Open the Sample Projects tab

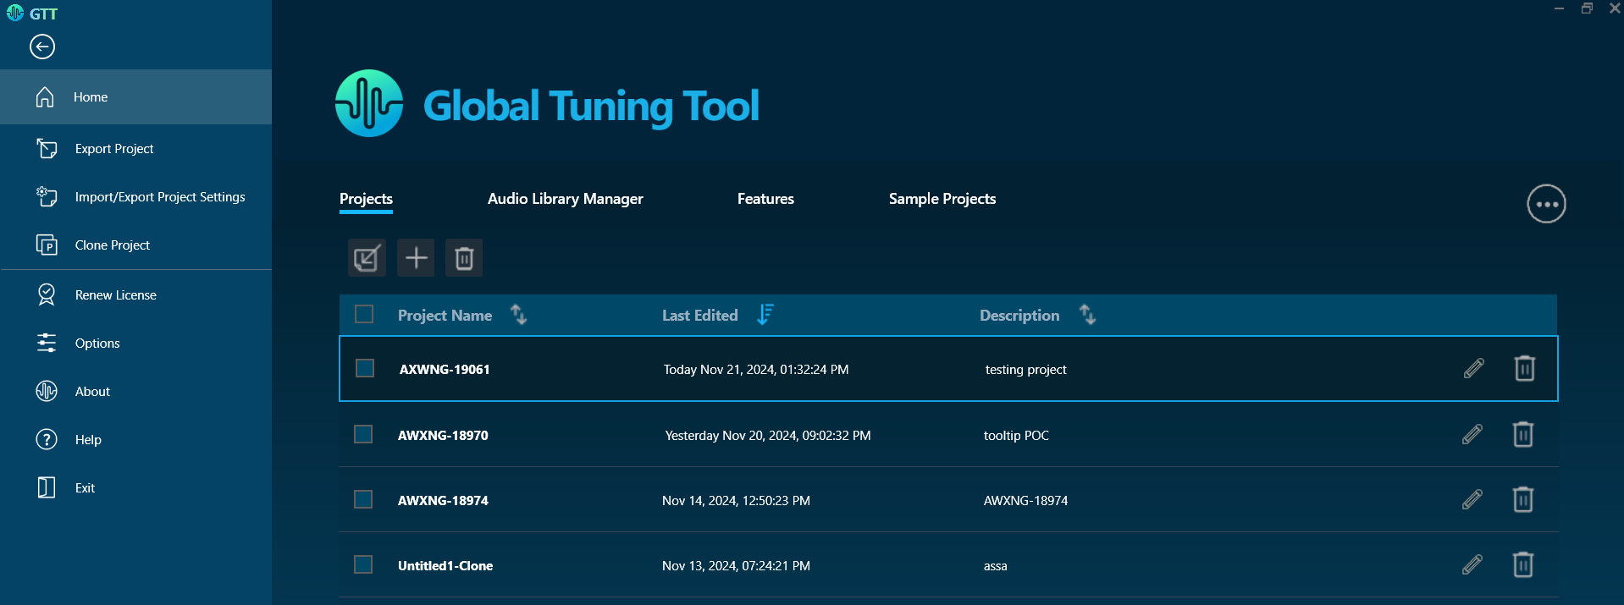[942, 199]
